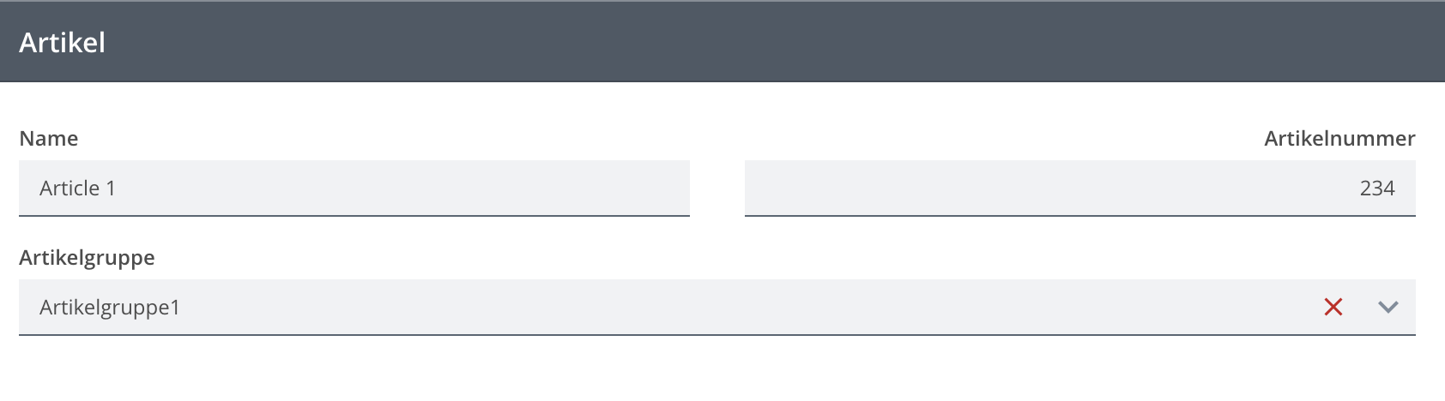This screenshot has height=401, width=1445.
Task: Click the Artikelgruppe field label
Action: click(87, 258)
